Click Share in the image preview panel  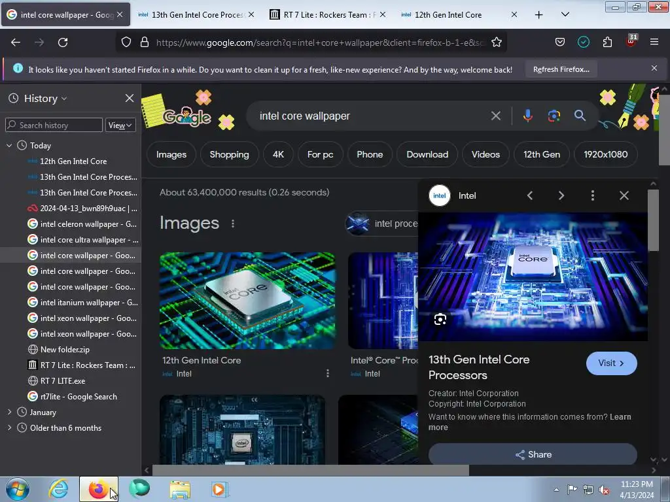(x=533, y=454)
